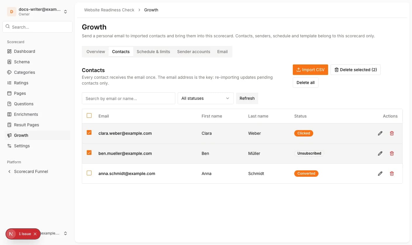Open Website Readiness Check breadcrumb link
The width and height of the screenshot is (412, 245).
point(109,10)
